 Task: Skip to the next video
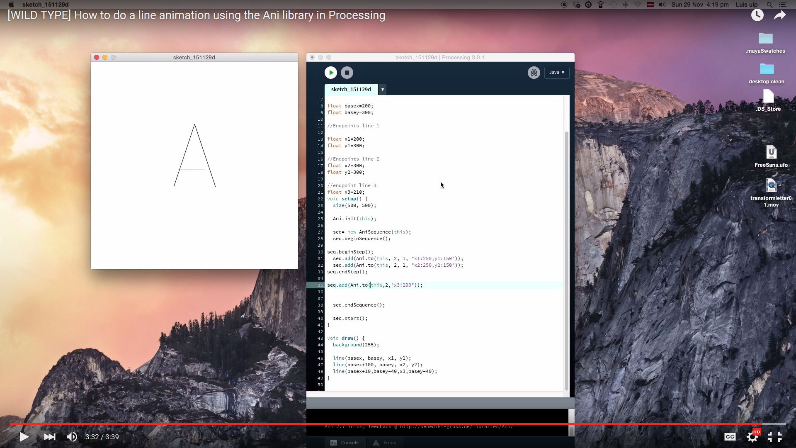coord(49,437)
